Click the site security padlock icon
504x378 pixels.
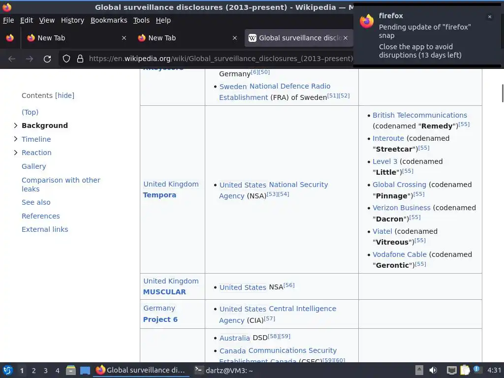click(x=80, y=59)
